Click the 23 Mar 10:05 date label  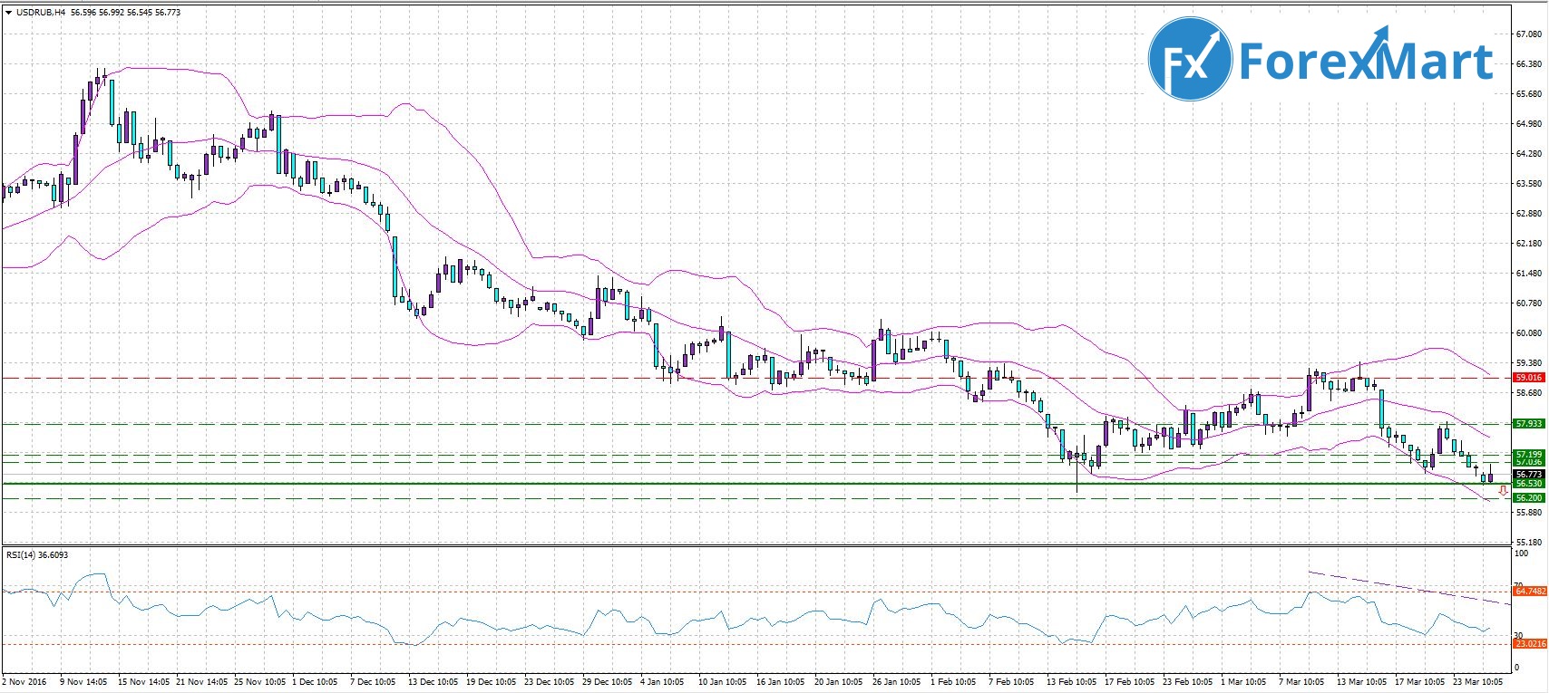click(x=1478, y=681)
